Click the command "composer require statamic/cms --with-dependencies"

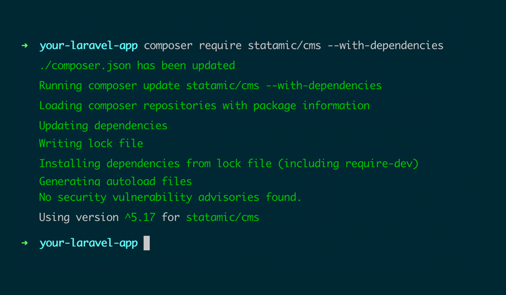click(x=294, y=45)
